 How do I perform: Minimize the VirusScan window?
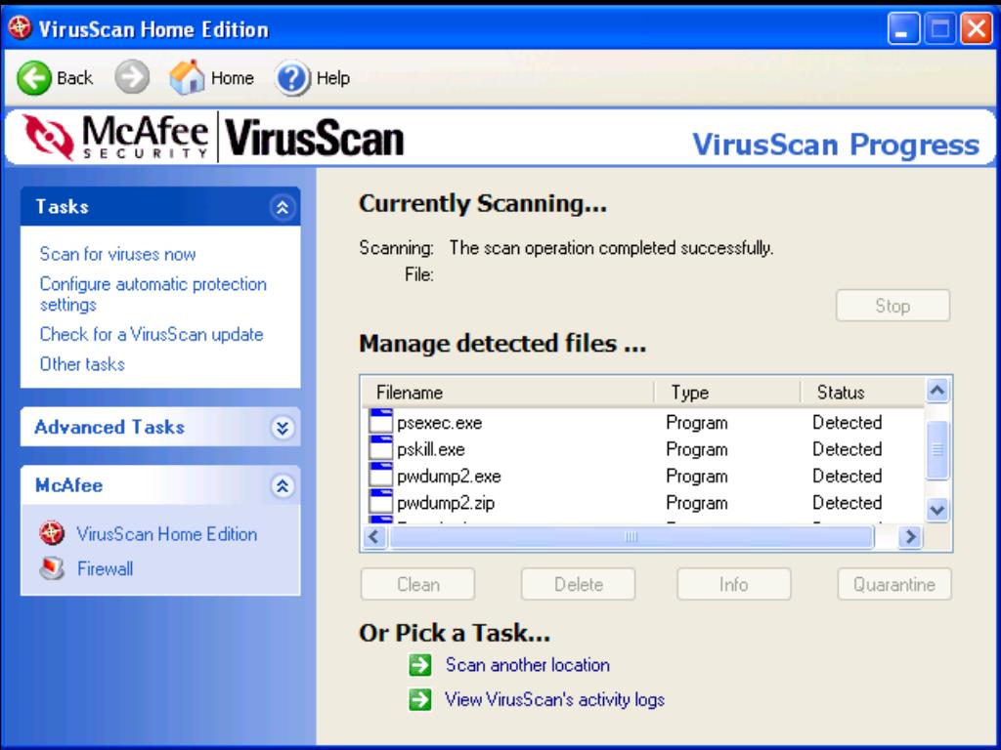[x=903, y=29]
